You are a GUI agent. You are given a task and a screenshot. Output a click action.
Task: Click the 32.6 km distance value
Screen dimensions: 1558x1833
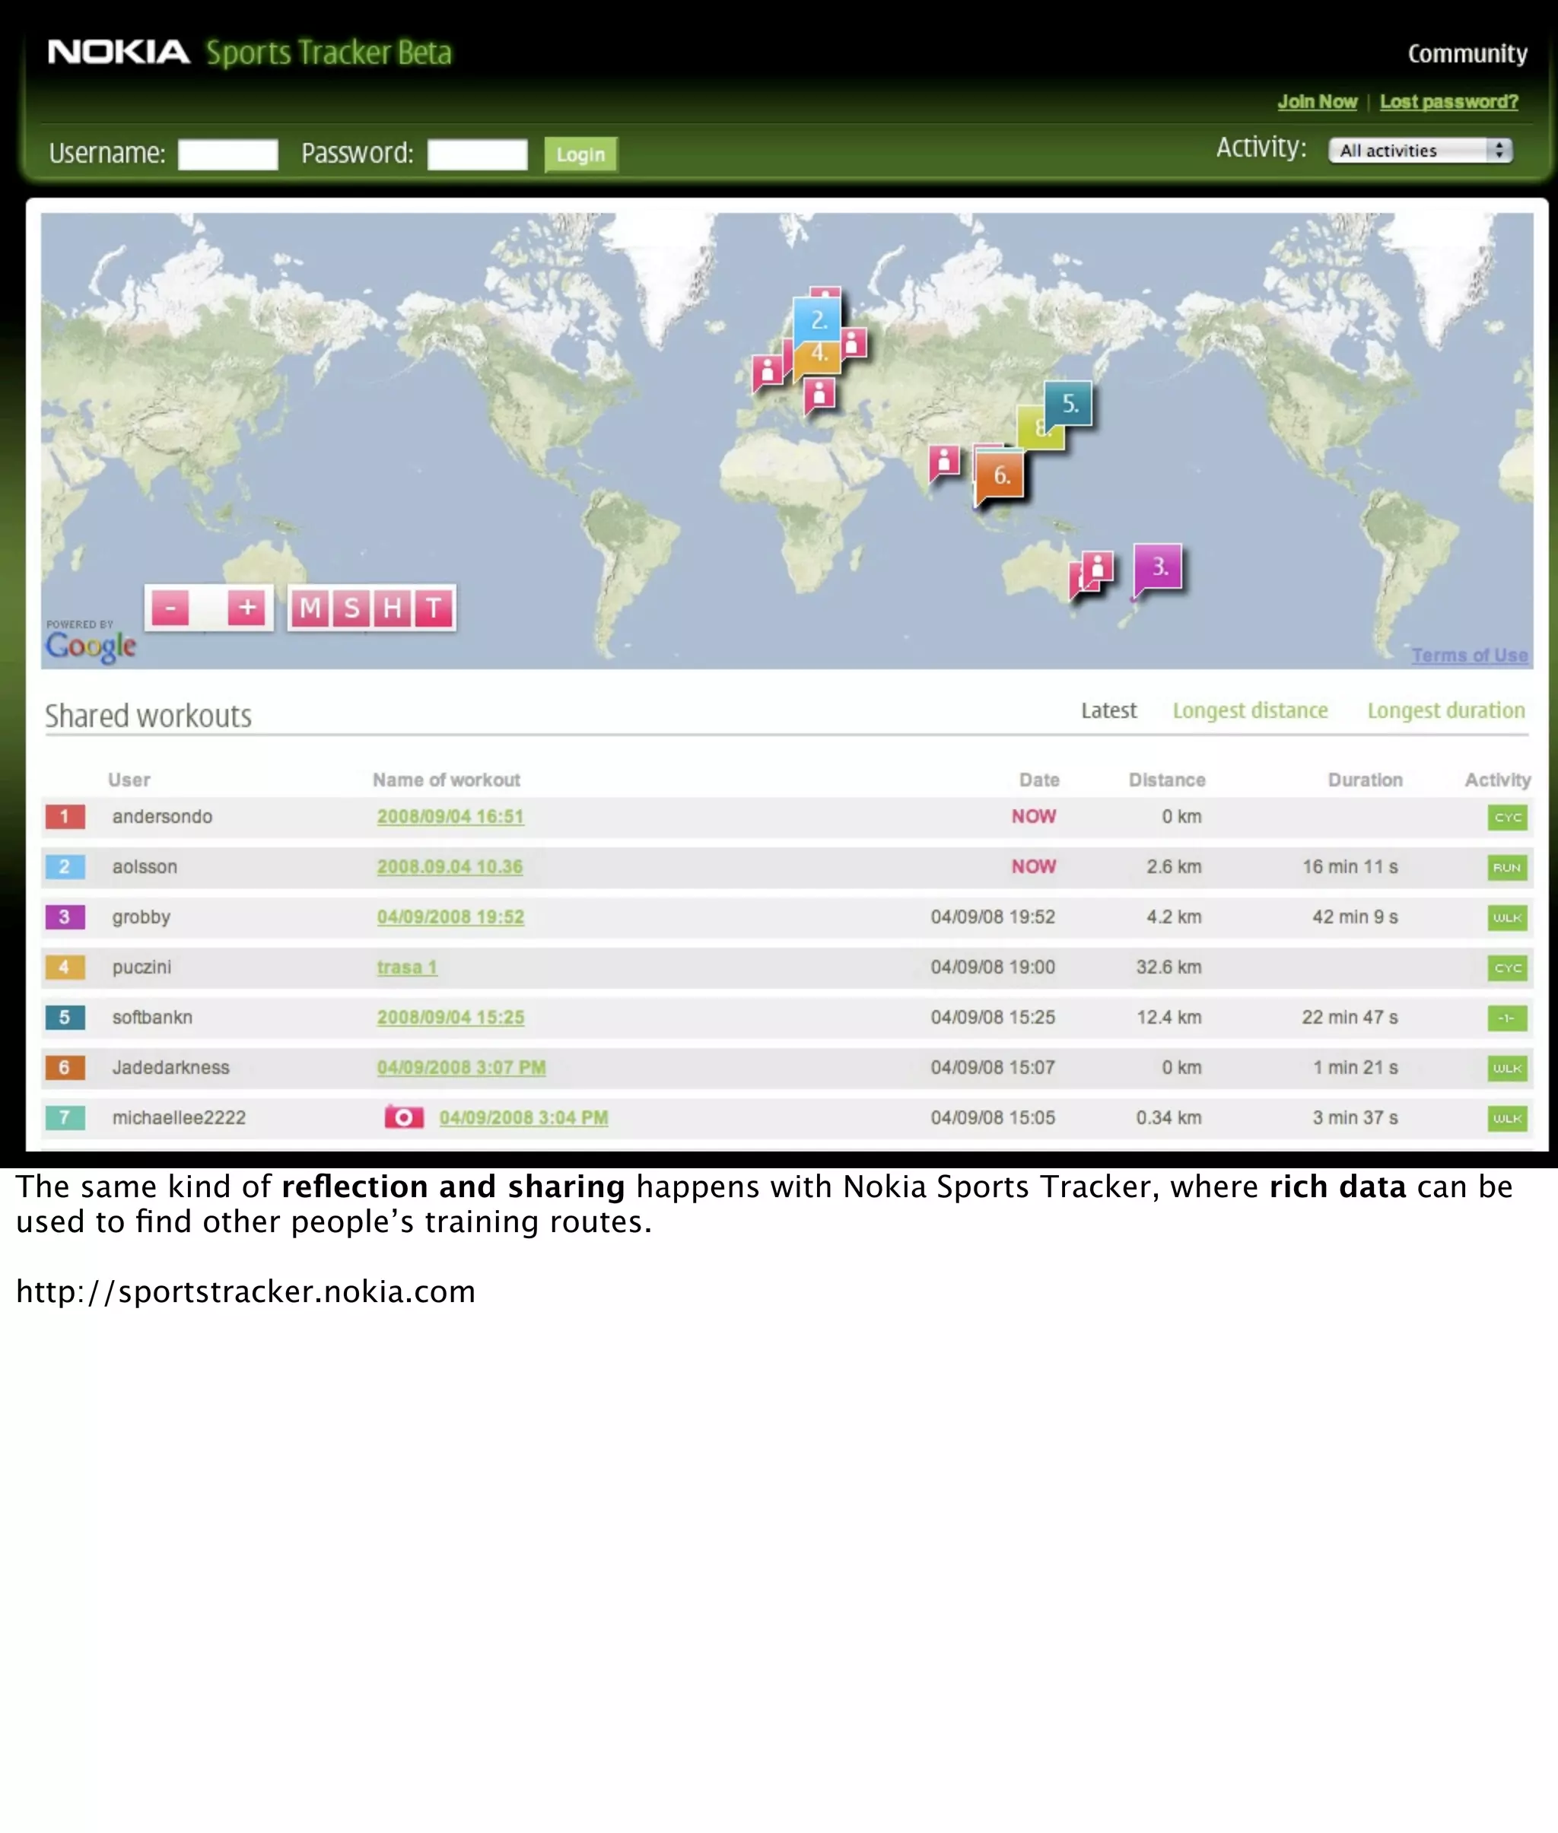[1168, 967]
